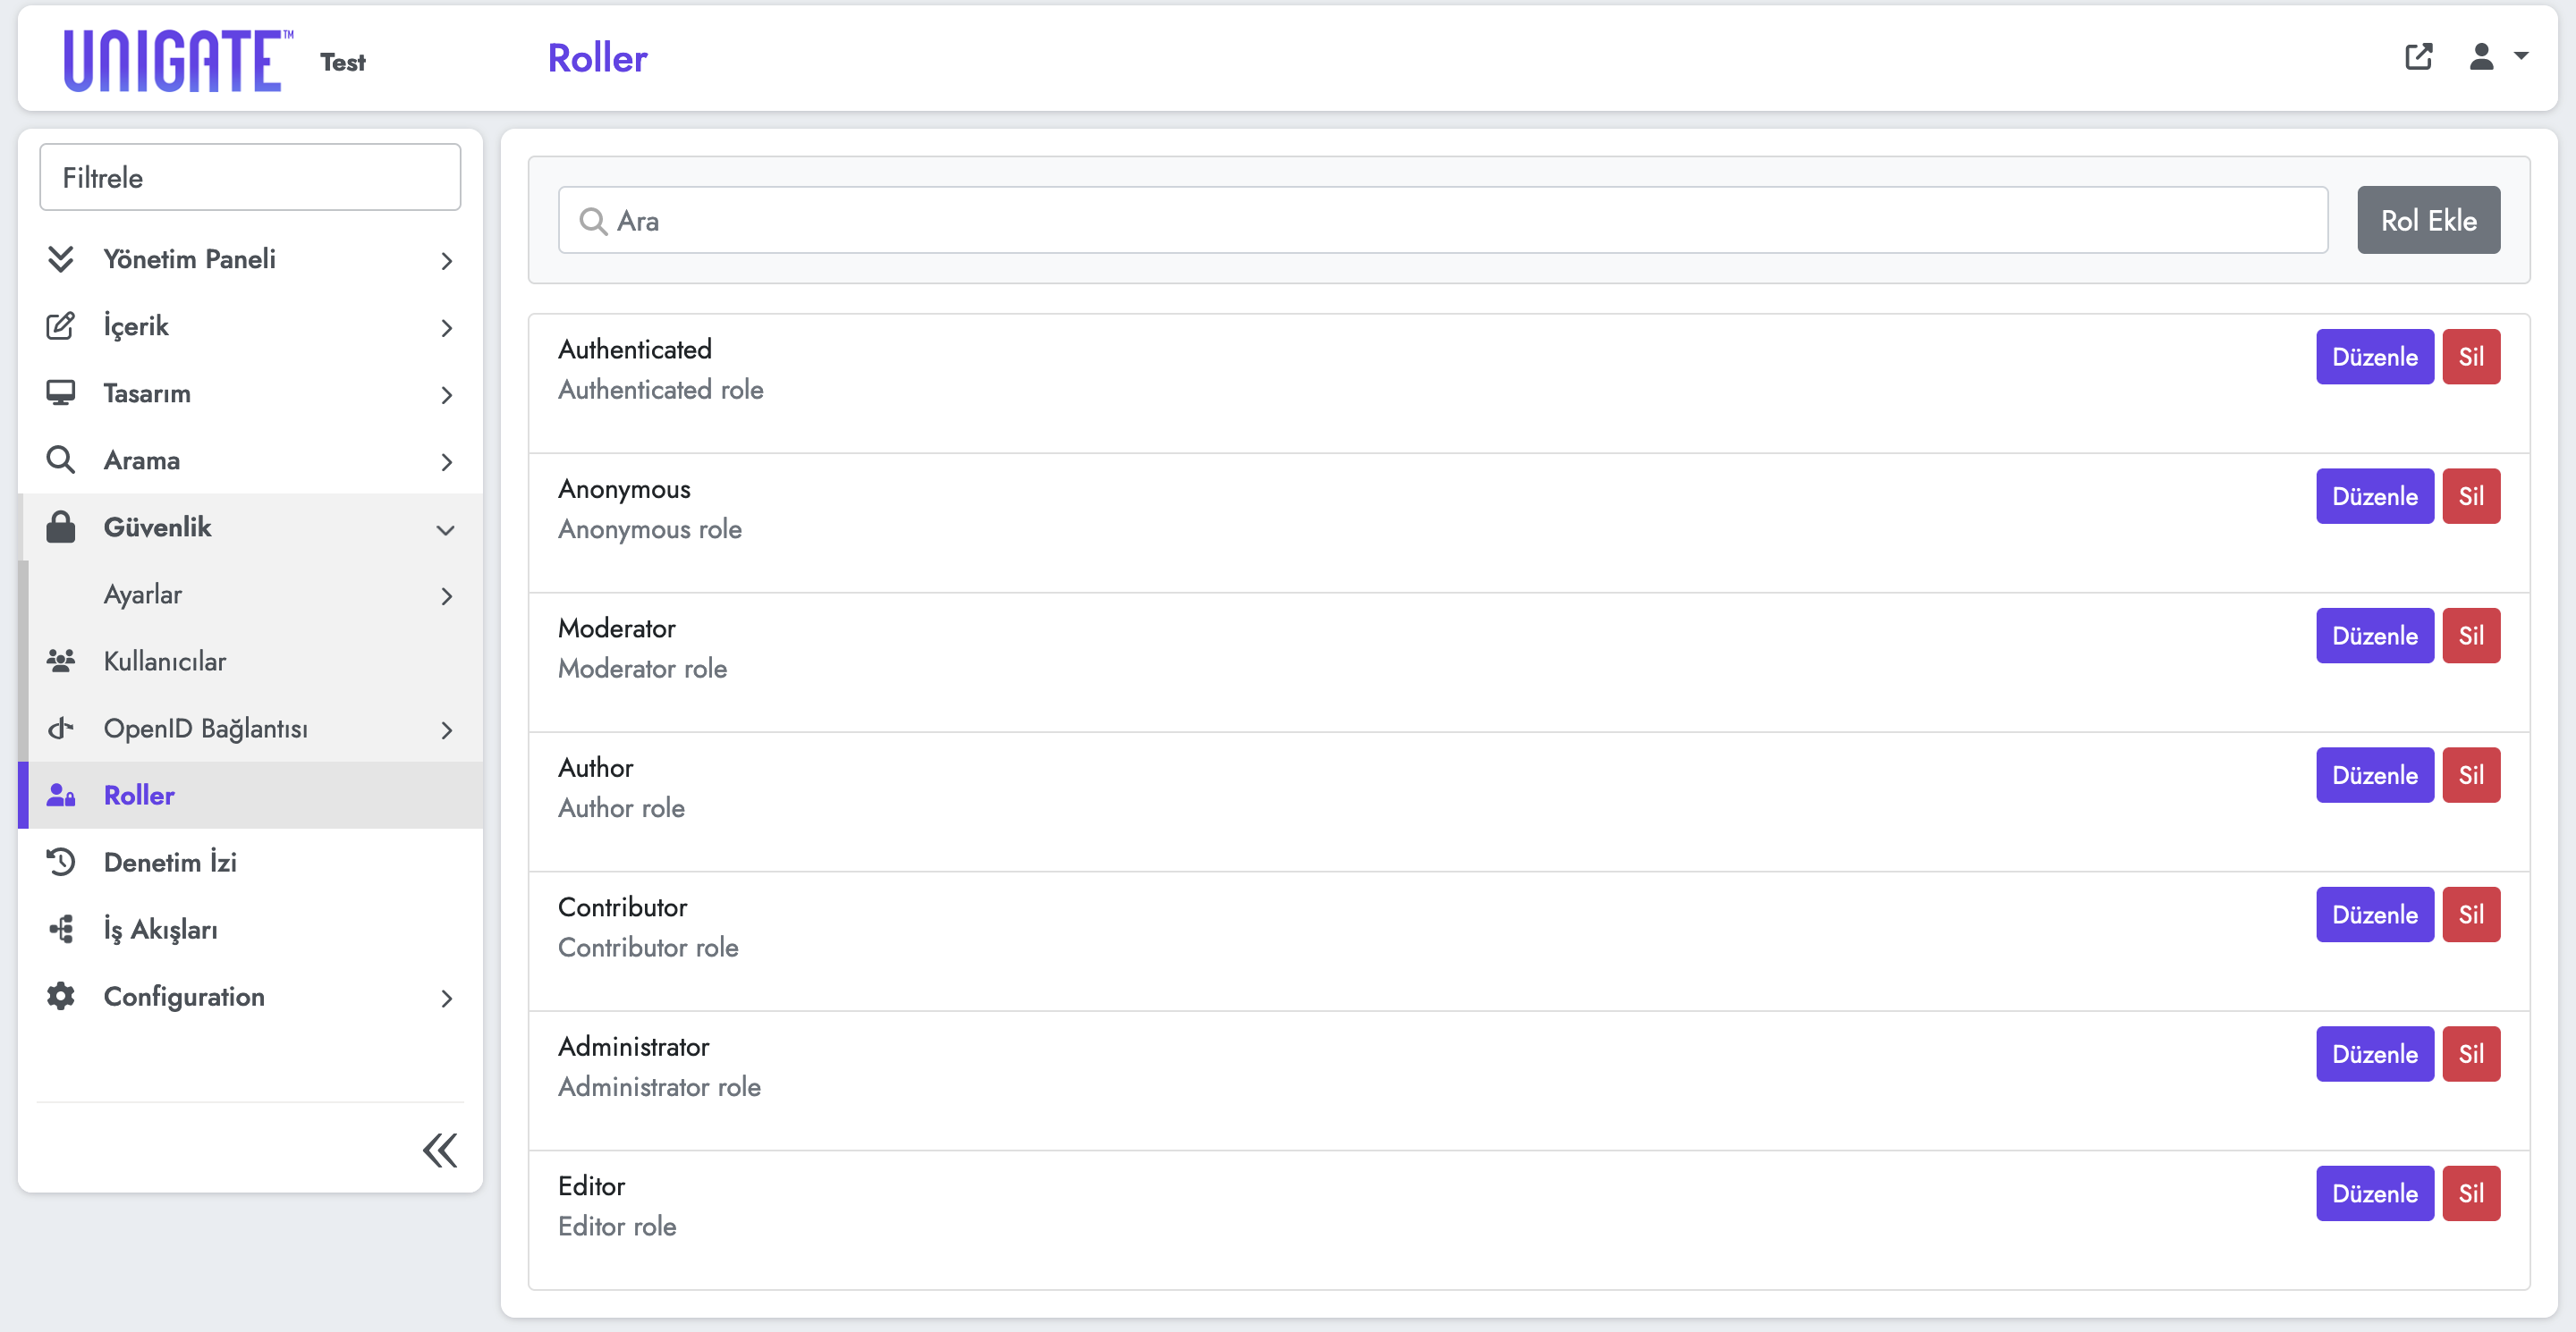Edit the Author role with Düzenle
The width and height of the screenshot is (2576, 1332).
pyautogui.click(x=2374, y=774)
